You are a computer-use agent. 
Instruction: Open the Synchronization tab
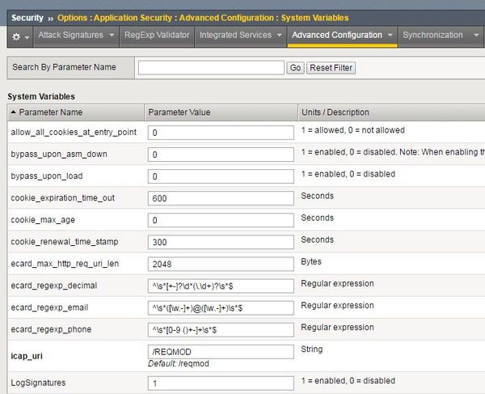pos(432,36)
